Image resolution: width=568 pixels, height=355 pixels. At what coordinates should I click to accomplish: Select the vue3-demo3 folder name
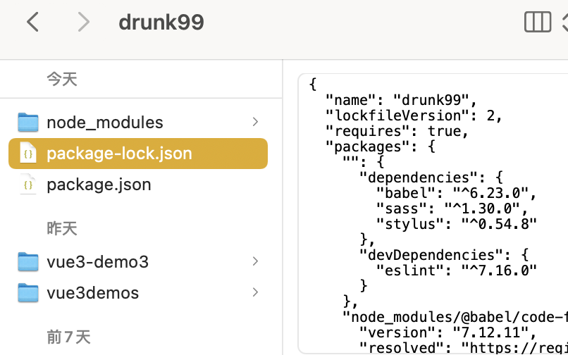coord(97,262)
